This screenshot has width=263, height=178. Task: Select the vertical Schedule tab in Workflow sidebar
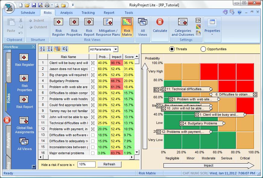pos(8,68)
